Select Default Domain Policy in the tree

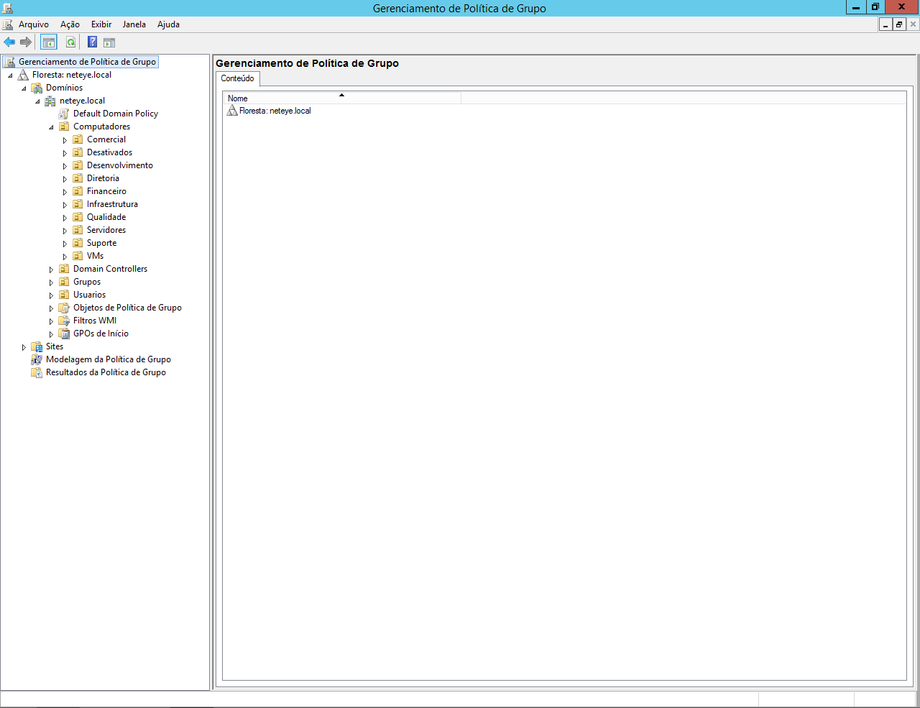click(115, 114)
